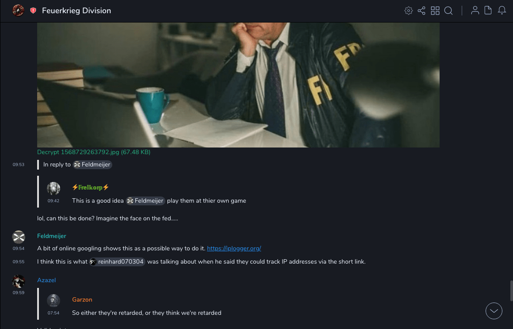This screenshot has height=329, width=513.
Task: Search messages with magnifier icon
Action: [448, 11]
